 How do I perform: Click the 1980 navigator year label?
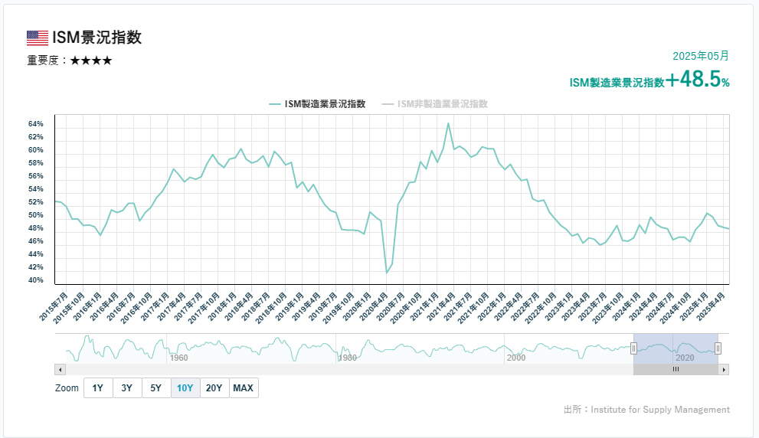(347, 358)
